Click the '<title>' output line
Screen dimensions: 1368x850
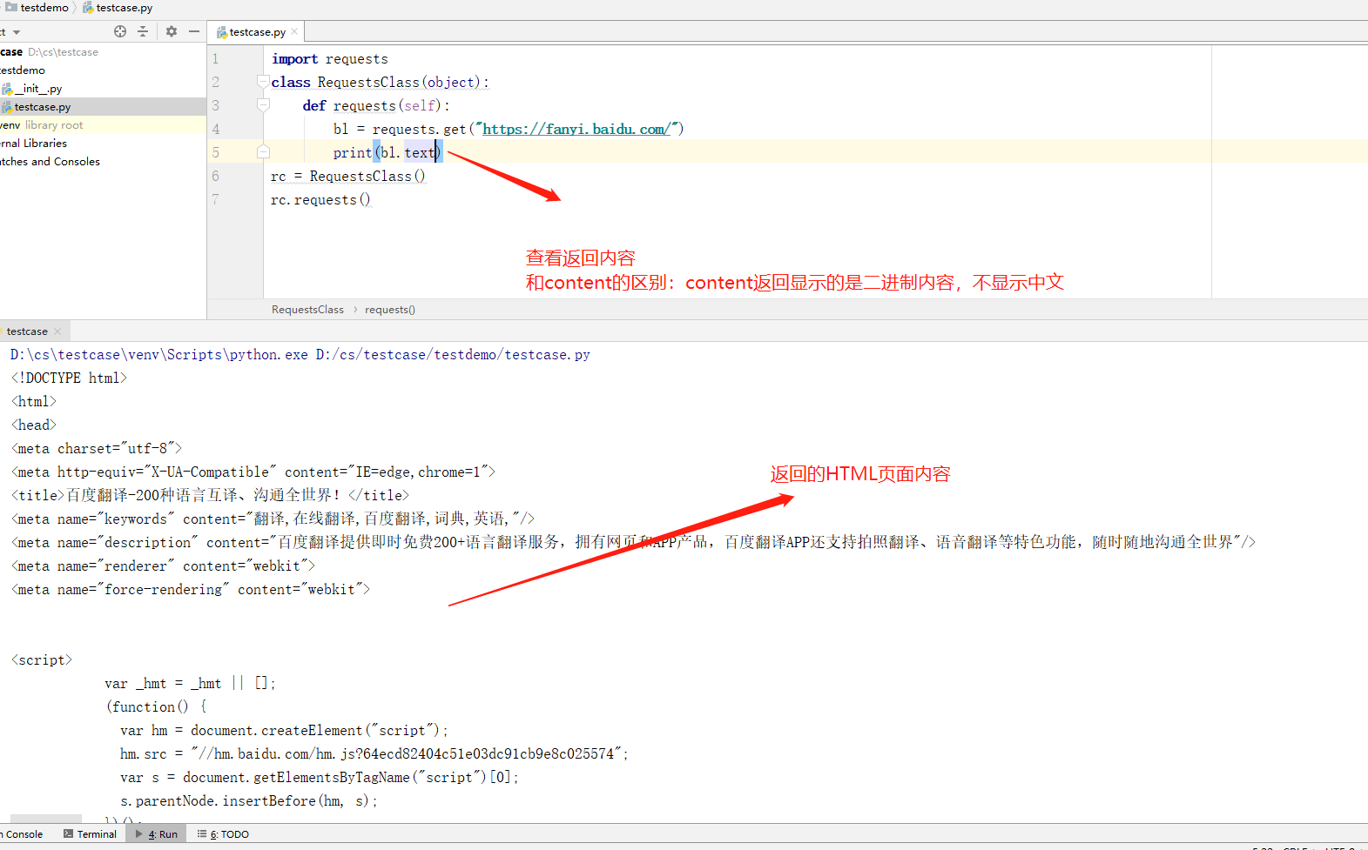(210, 496)
